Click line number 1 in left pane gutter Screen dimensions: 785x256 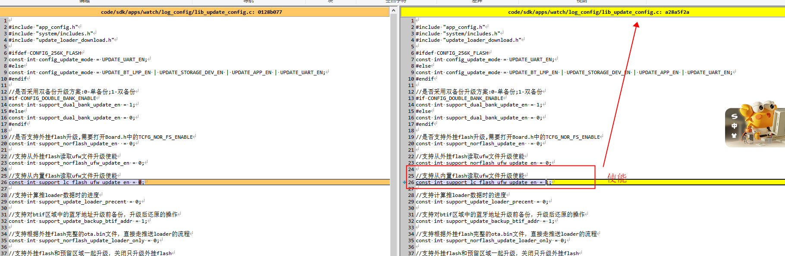pos(5,21)
